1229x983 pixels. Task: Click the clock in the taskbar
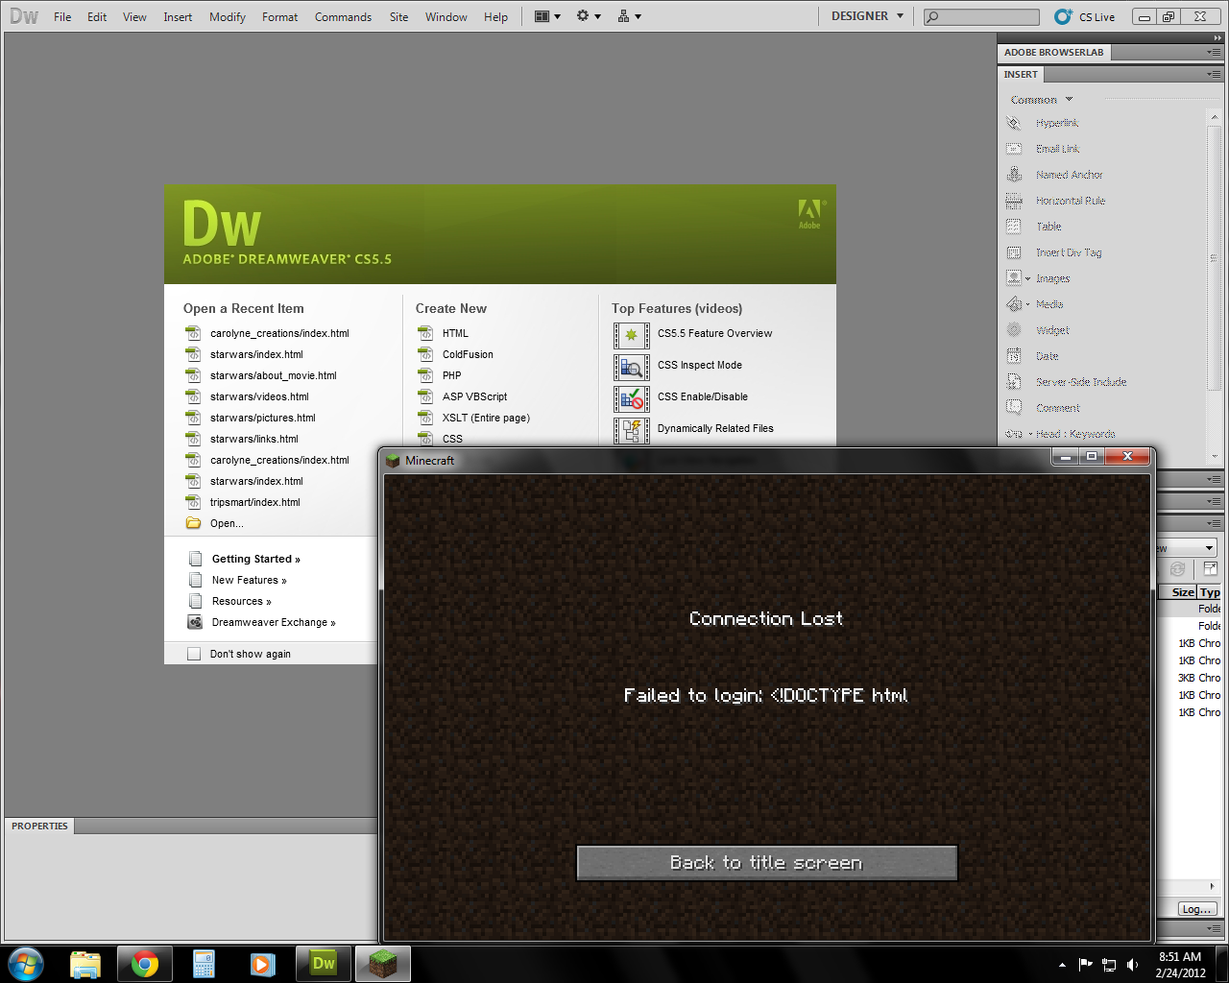tap(1180, 965)
